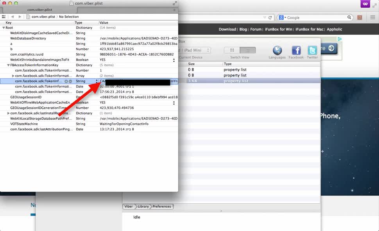Click the value WaitingForOpeningContactInfo

[124, 124]
